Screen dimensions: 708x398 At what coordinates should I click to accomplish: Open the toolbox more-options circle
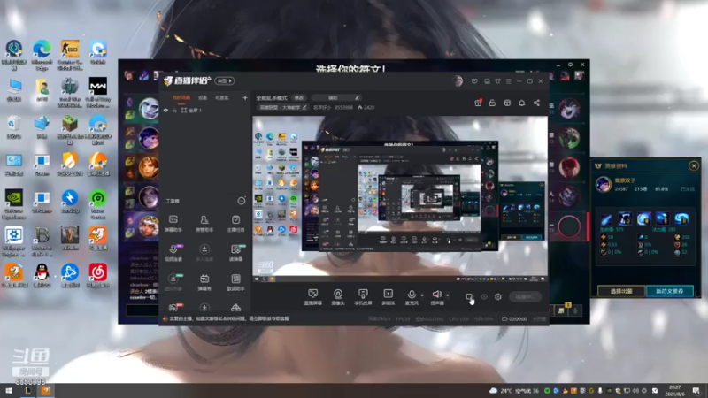(x=242, y=201)
